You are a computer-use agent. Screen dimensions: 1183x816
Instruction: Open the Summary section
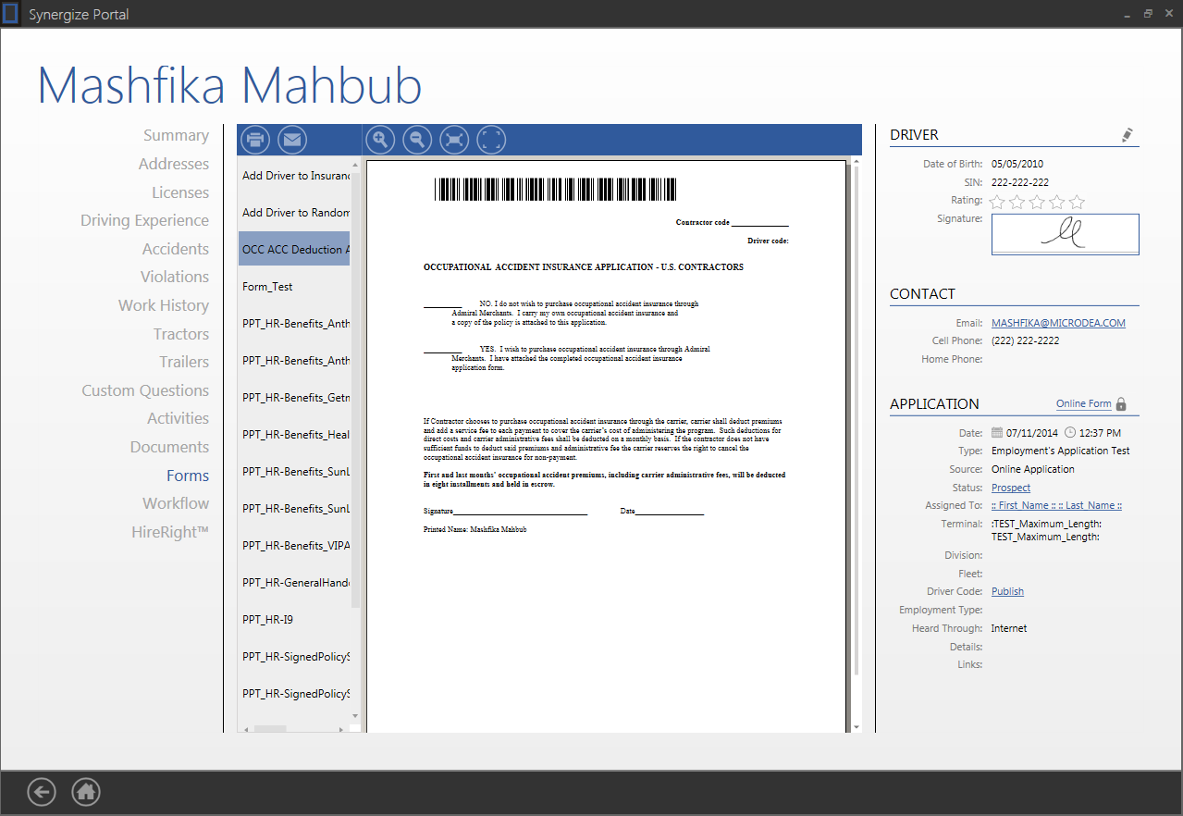[x=176, y=135]
